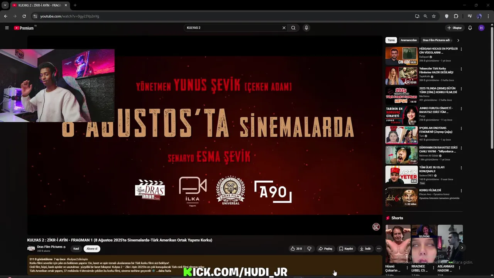Expand description with daha fazla

point(163,271)
